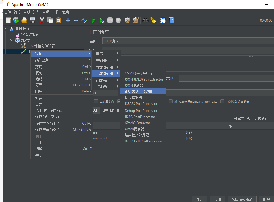
Task: Expand the 添加 submenu entry
Action: (x=62, y=54)
